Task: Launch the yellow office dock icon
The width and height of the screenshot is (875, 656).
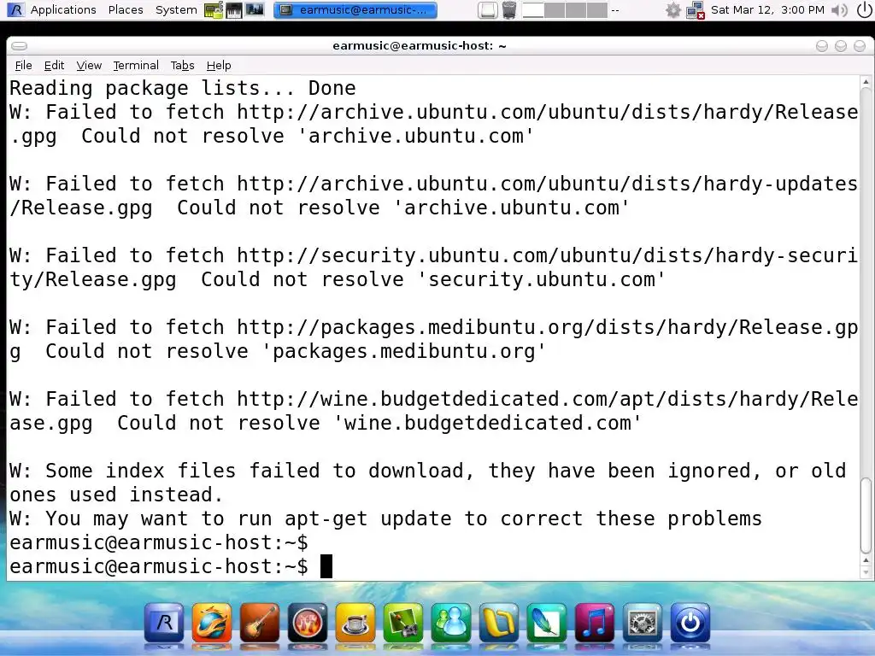Action: point(499,623)
